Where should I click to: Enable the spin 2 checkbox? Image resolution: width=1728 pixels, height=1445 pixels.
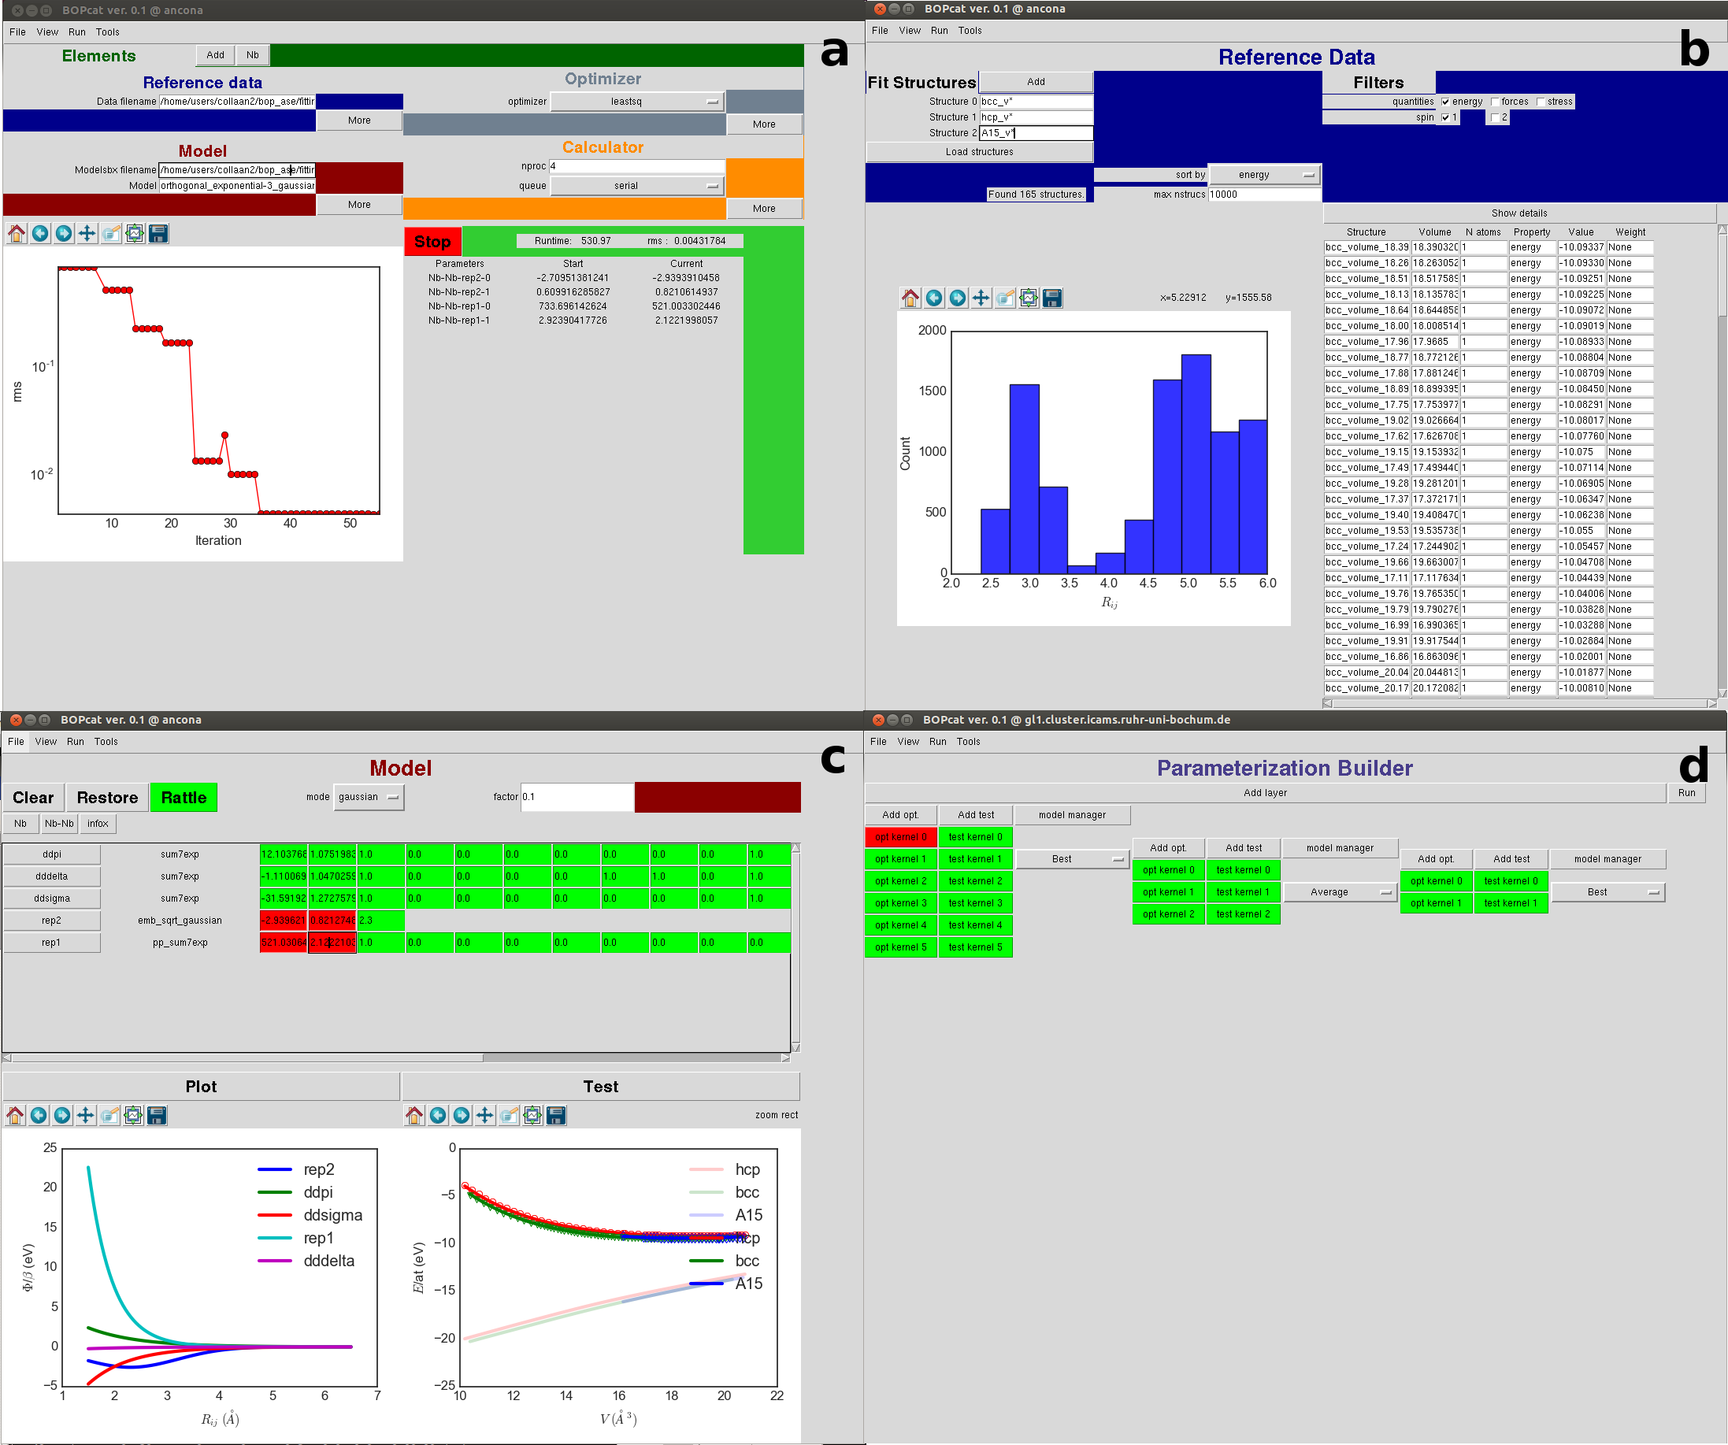tap(1494, 117)
